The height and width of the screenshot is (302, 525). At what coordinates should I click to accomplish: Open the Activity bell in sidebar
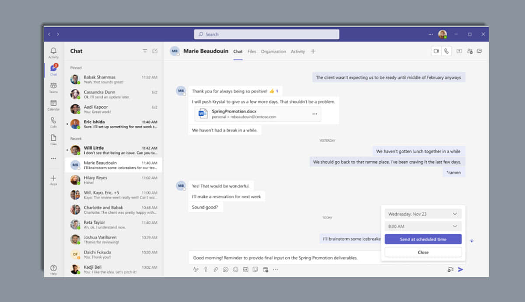(53, 52)
